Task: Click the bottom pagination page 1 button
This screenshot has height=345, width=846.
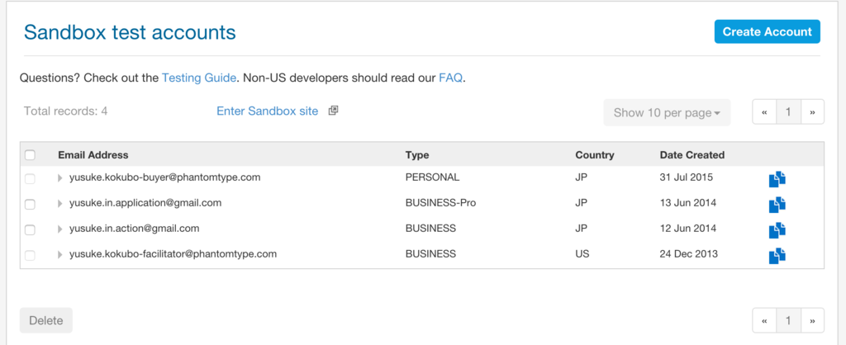Action: pos(789,320)
